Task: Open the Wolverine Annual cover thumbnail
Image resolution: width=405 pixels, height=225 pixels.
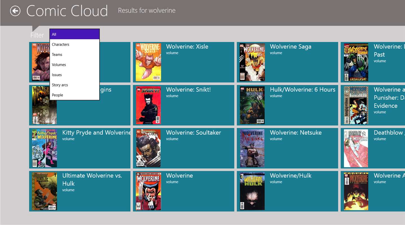Action: [x=356, y=191]
